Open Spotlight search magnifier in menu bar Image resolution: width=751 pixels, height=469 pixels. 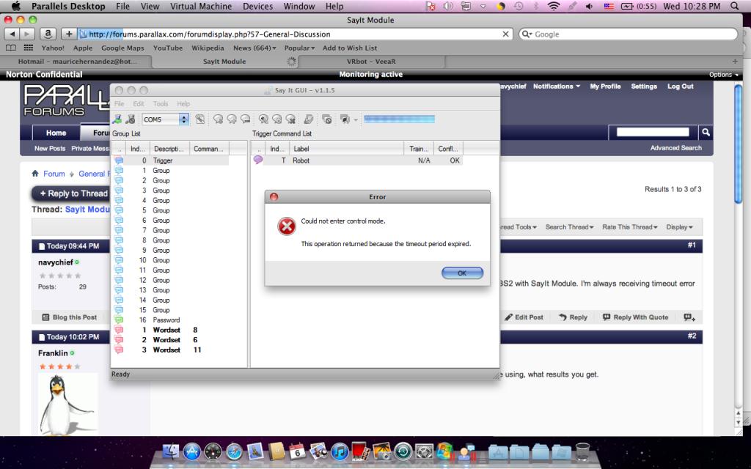(734, 6)
